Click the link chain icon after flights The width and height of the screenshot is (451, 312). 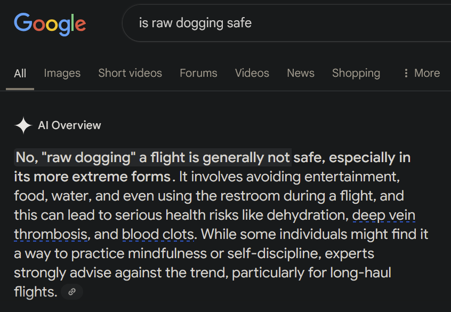pos(72,292)
